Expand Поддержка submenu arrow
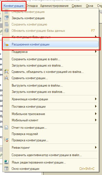This screenshot has height=175, width=102. point(96,52)
